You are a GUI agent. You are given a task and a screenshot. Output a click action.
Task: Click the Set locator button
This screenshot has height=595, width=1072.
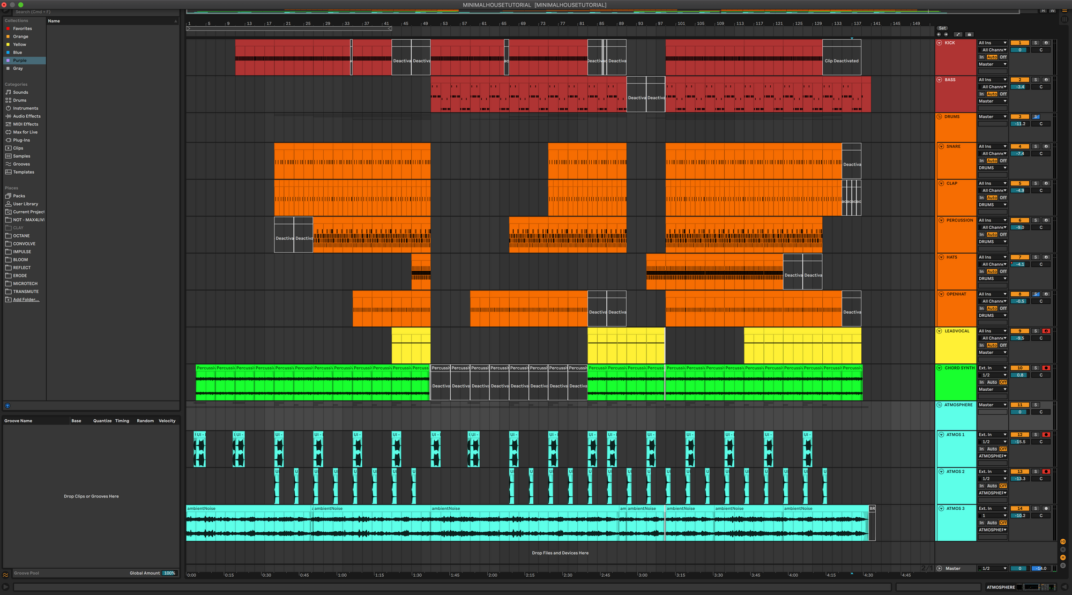942,28
